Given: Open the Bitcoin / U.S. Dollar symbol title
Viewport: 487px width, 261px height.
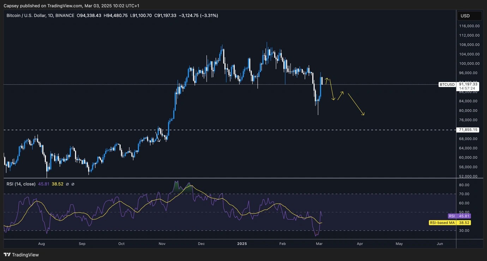Looking at the screenshot, I should [x=28, y=16].
